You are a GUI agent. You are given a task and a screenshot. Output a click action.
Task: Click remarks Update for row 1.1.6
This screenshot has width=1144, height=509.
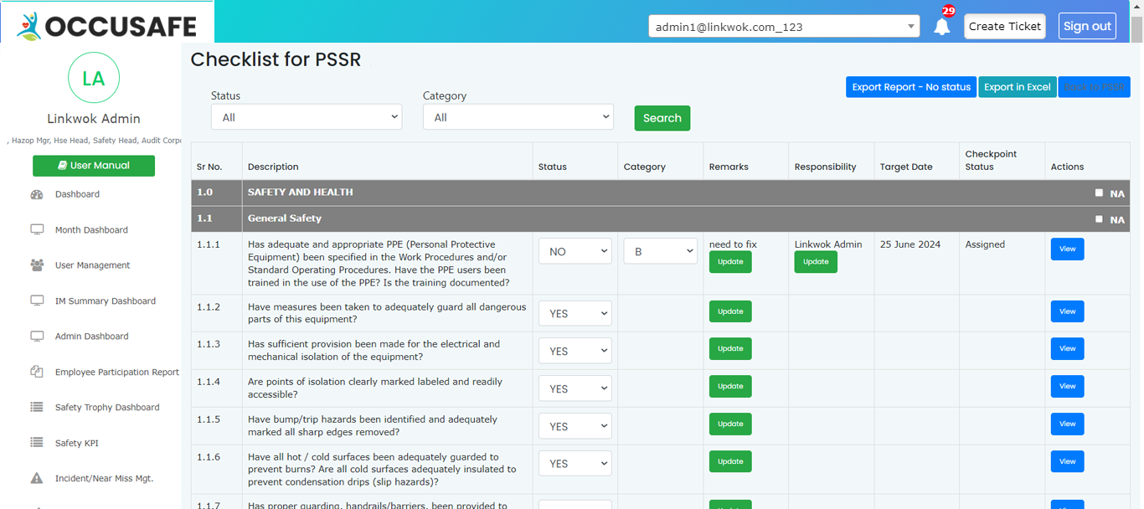[x=730, y=462]
